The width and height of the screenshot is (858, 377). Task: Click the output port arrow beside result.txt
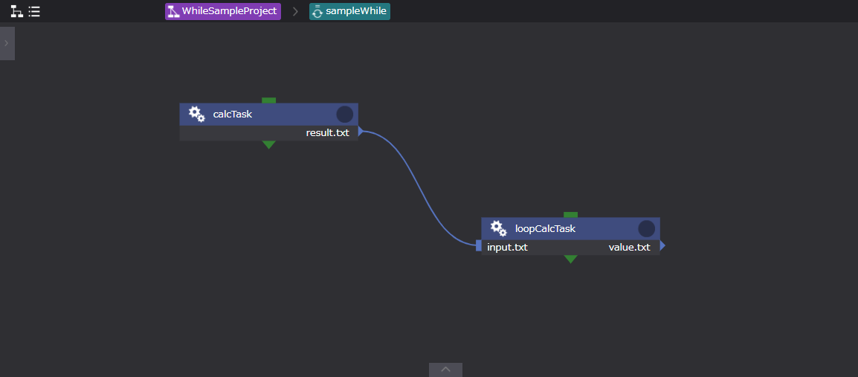361,132
